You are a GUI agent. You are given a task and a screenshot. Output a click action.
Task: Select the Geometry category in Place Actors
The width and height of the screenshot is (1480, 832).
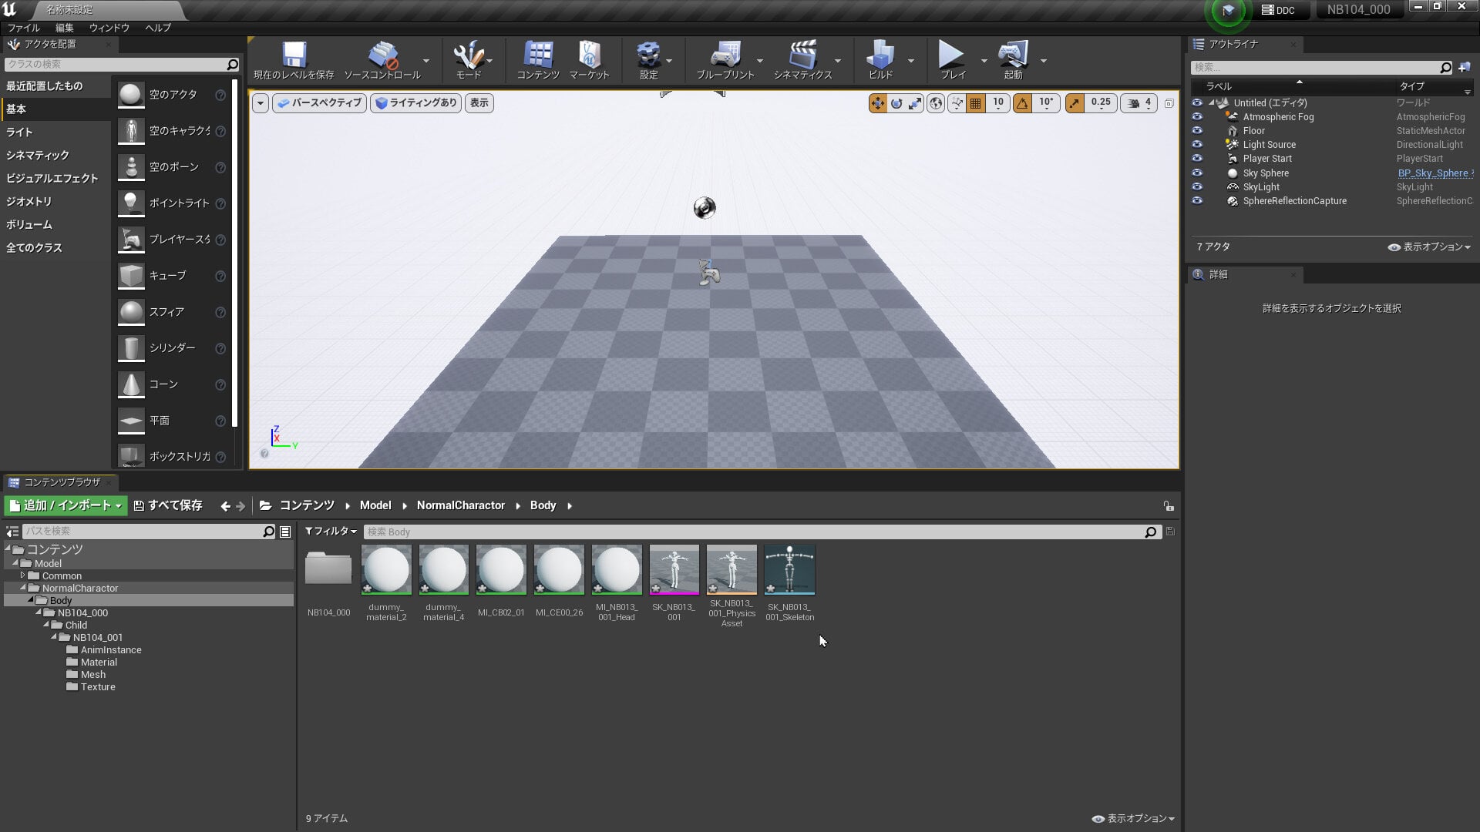pyautogui.click(x=55, y=202)
